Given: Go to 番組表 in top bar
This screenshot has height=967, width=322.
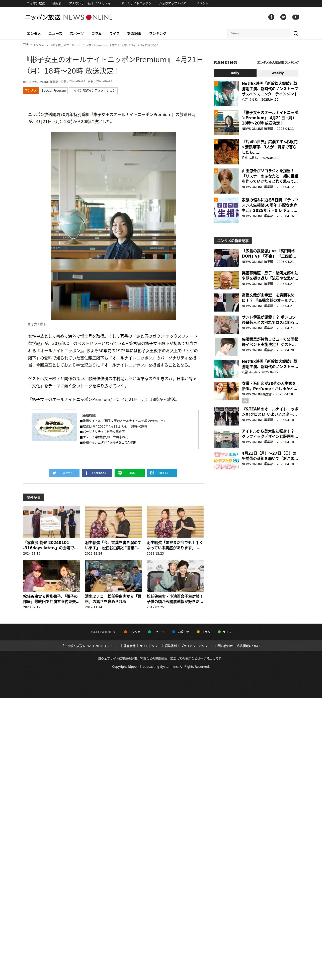Looking at the screenshot, I should coord(57,3).
